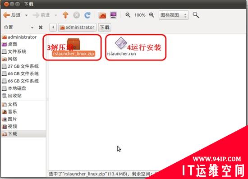Click the grey stop loading icon
Screen dimensions: 248x179
pos(77,15)
